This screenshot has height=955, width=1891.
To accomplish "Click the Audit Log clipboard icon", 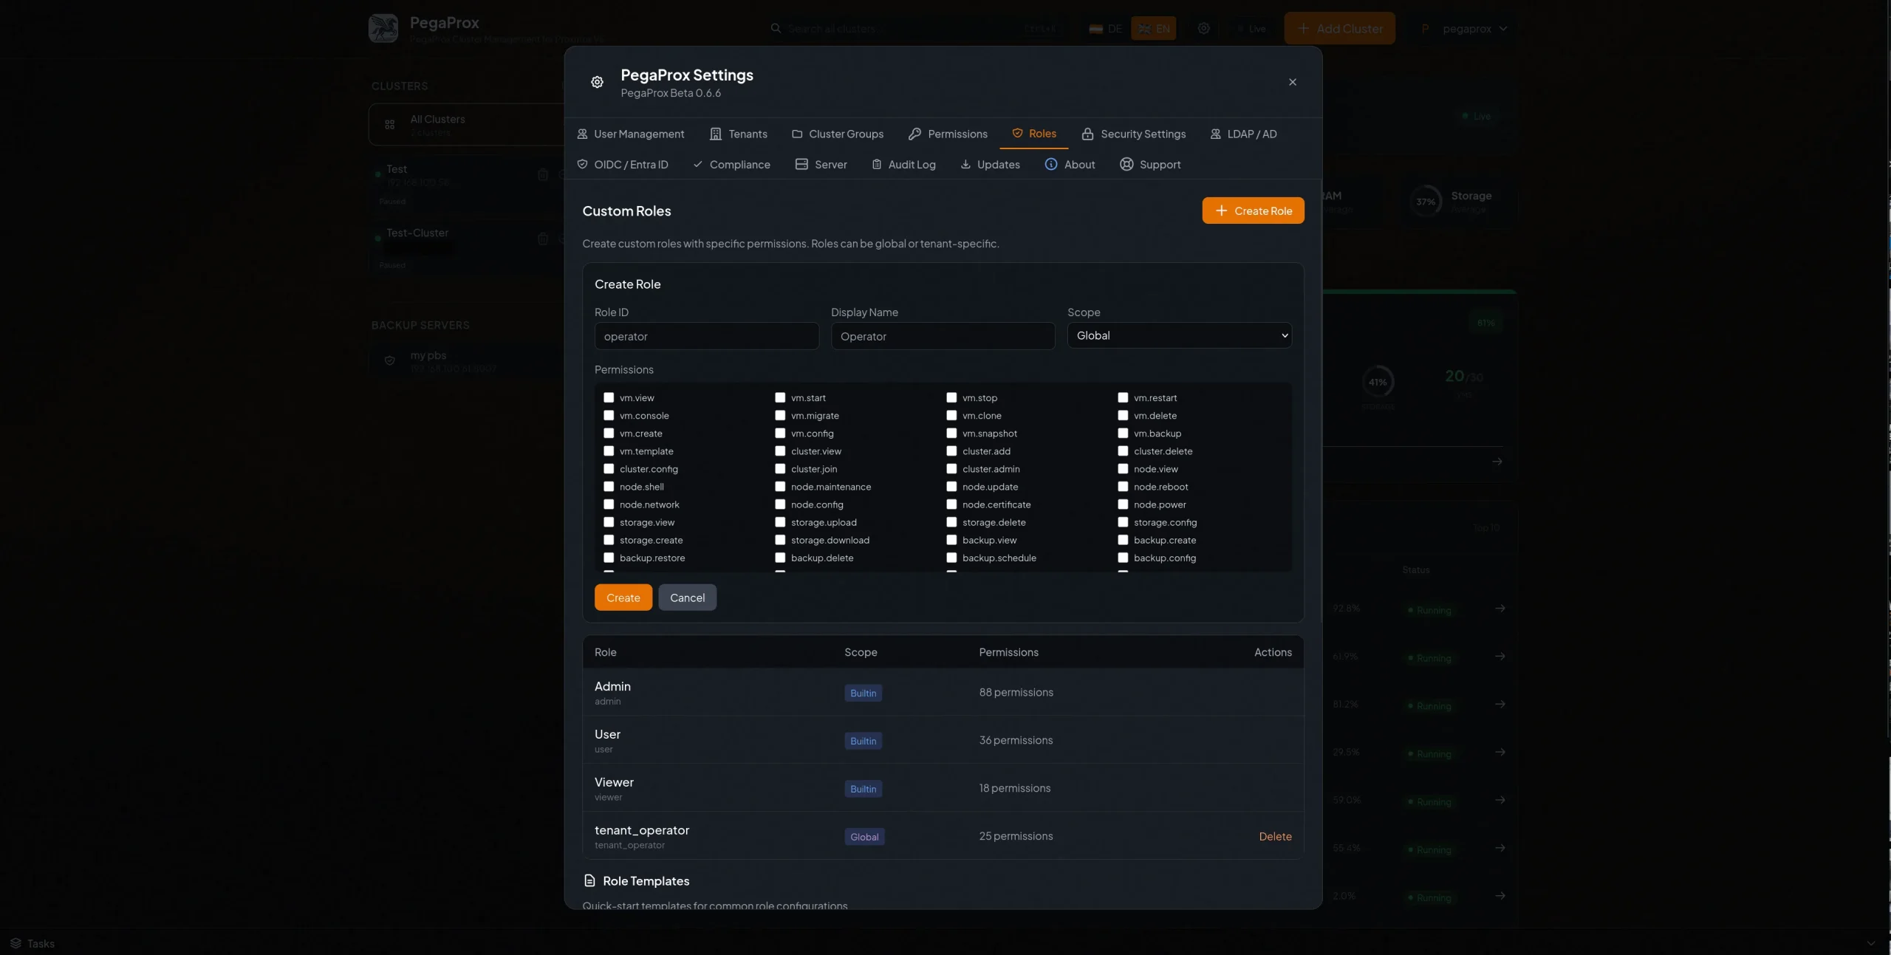I will pyautogui.click(x=876, y=164).
